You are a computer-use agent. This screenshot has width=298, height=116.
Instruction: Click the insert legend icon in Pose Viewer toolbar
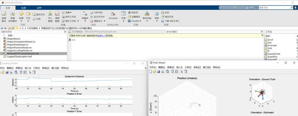coord(176,72)
